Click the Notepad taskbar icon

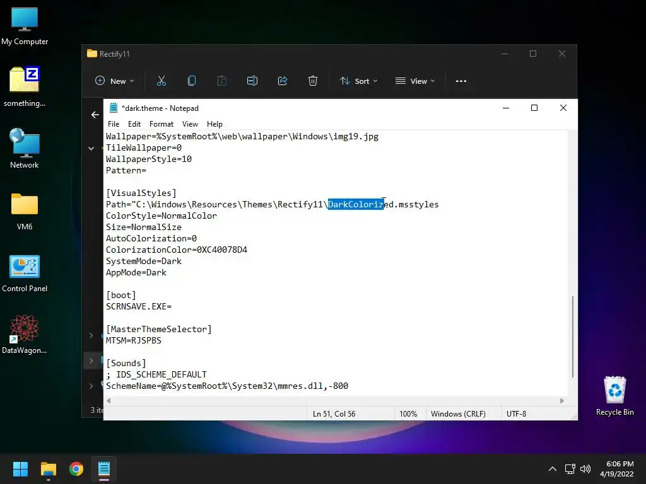coord(104,469)
